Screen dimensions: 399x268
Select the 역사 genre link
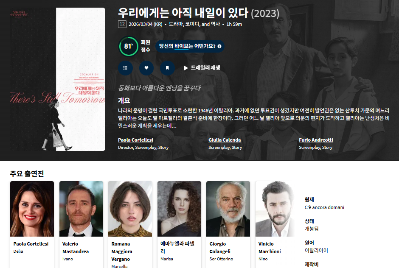tap(215, 24)
